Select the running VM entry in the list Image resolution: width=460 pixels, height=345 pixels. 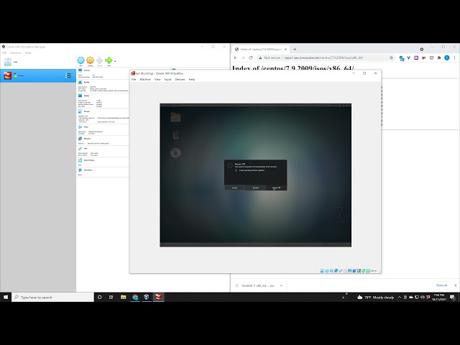click(x=38, y=75)
